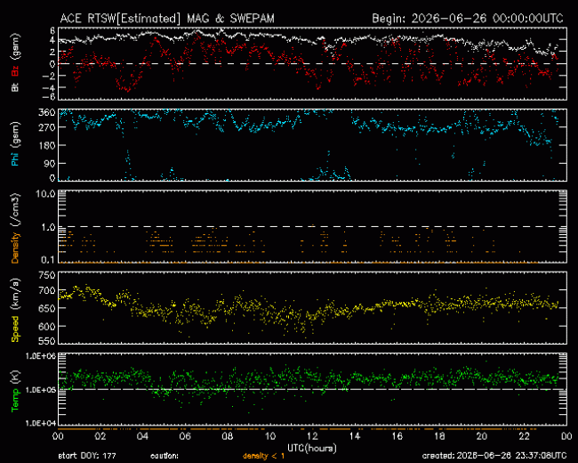Image resolution: width=578 pixels, height=463 pixels.
Task: Click the "10.0" tick on the Density axis
Action: (45, 194)
